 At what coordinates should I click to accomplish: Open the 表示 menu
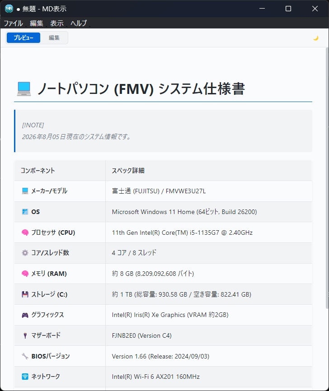pos(57,23)
